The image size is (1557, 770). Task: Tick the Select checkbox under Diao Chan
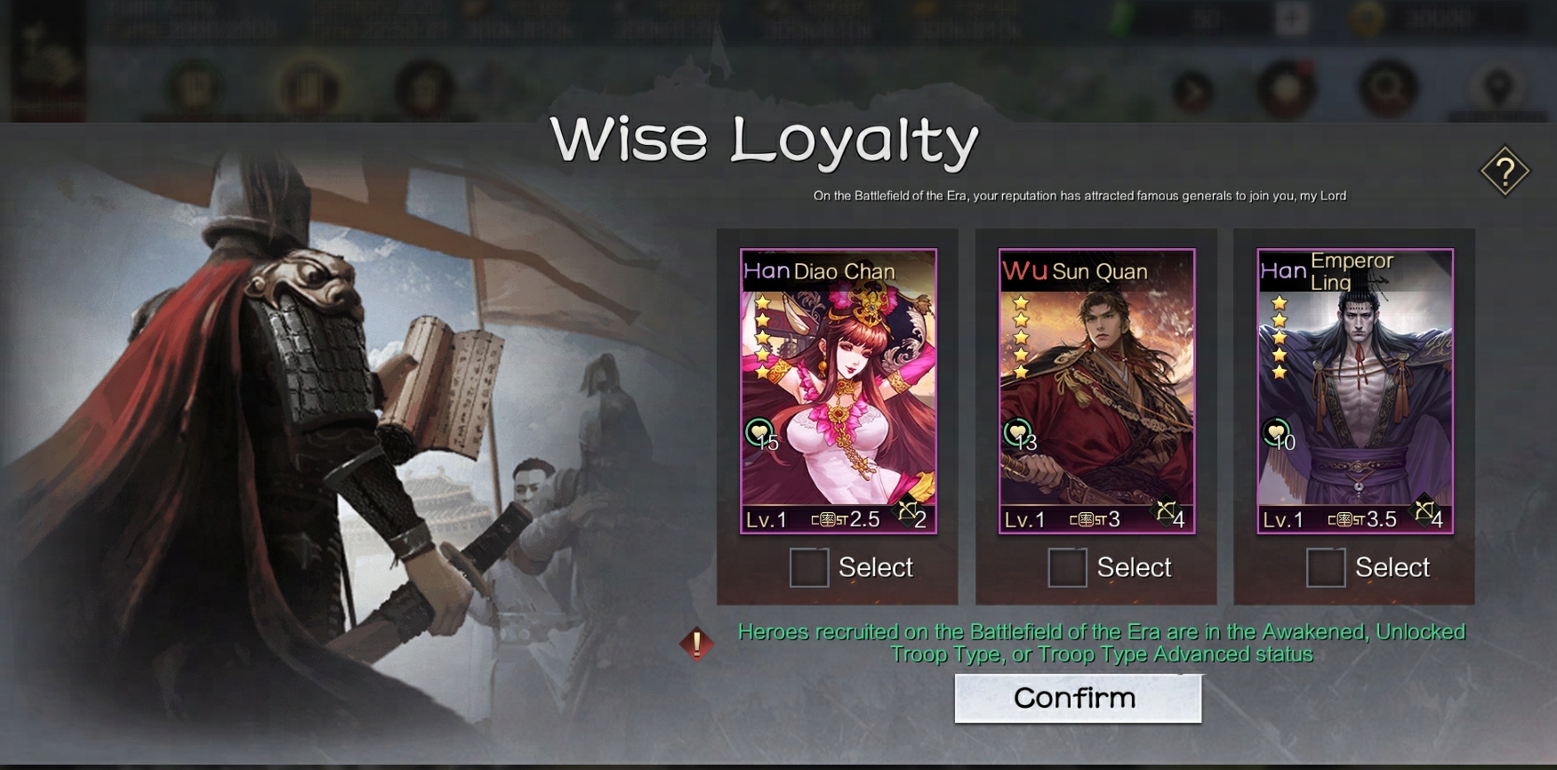point(809,567)
